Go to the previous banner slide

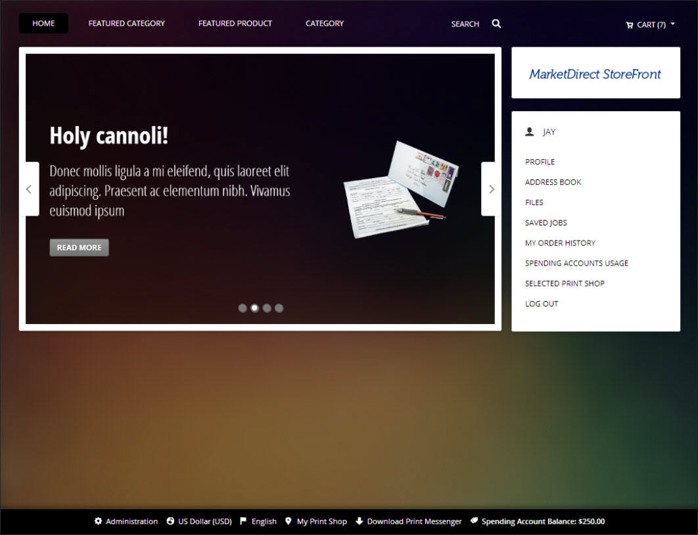(x=29, y=189)
